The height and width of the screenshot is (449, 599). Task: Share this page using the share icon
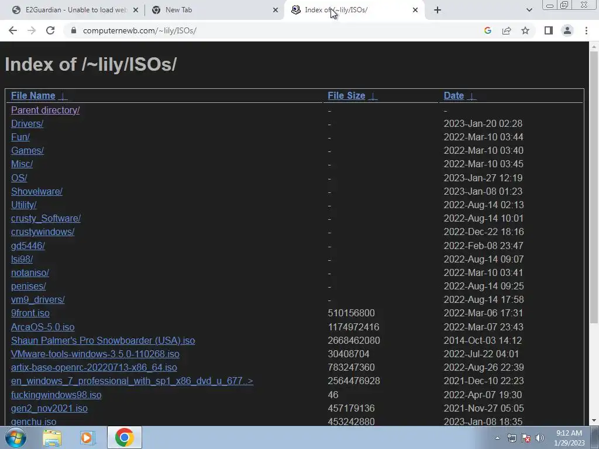[507, 30]
